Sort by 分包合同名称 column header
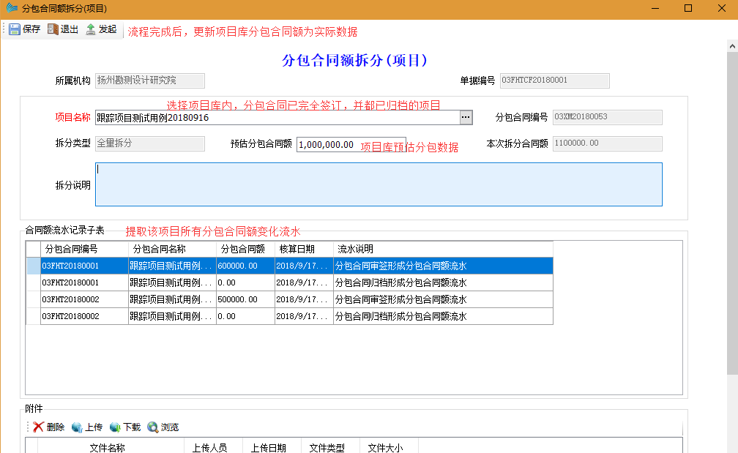Image resolution: width=738 pixels, height=453 pixels. (172, 249)
